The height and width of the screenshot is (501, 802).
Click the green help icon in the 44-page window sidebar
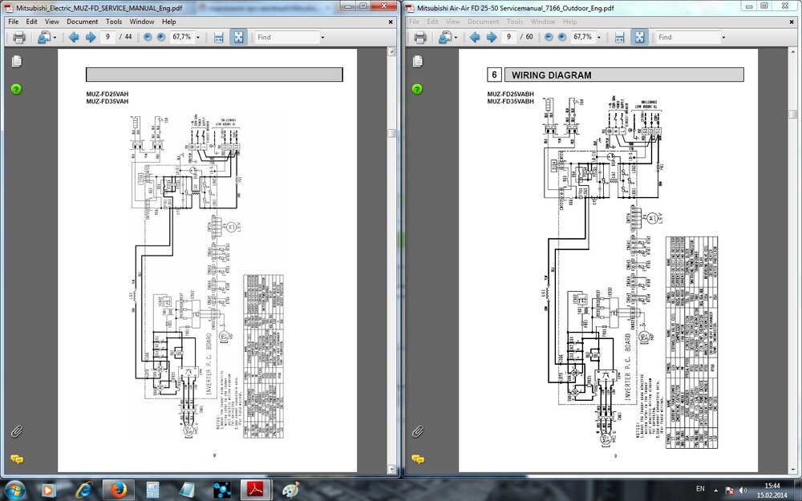[16, 88]
